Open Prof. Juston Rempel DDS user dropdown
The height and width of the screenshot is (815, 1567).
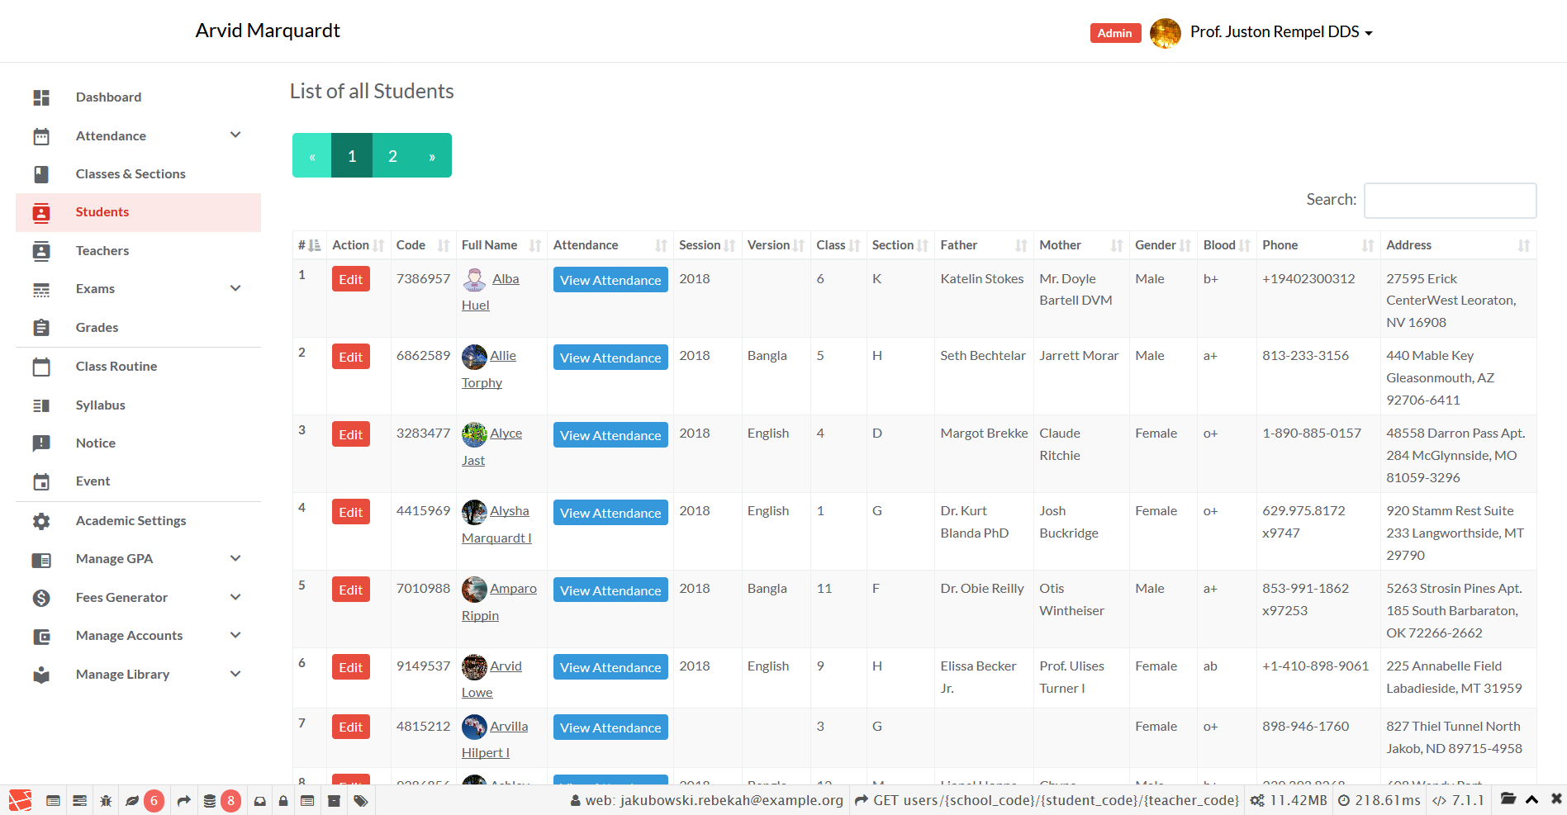[1281, 32]
